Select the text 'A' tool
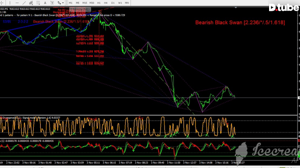This screenshot has width=300, height=168. point(45,3)
